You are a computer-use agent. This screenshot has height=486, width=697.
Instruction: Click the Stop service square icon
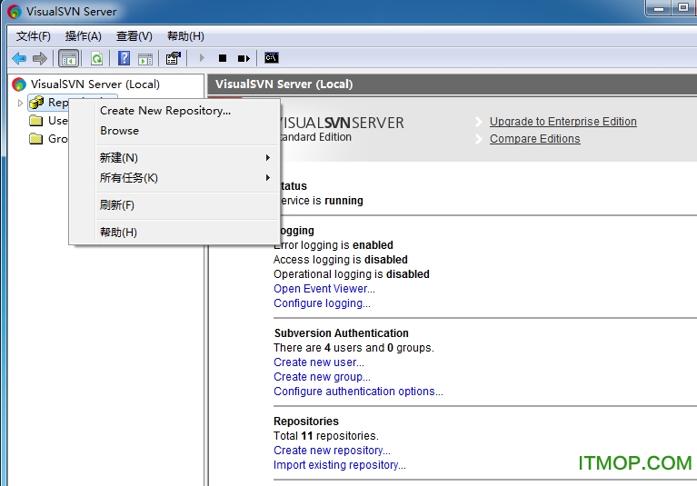223,58
